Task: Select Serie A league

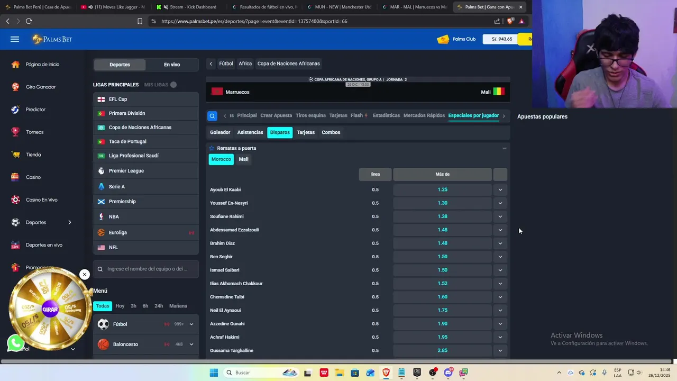Action: pyautogui.click(x=146, y=186)
